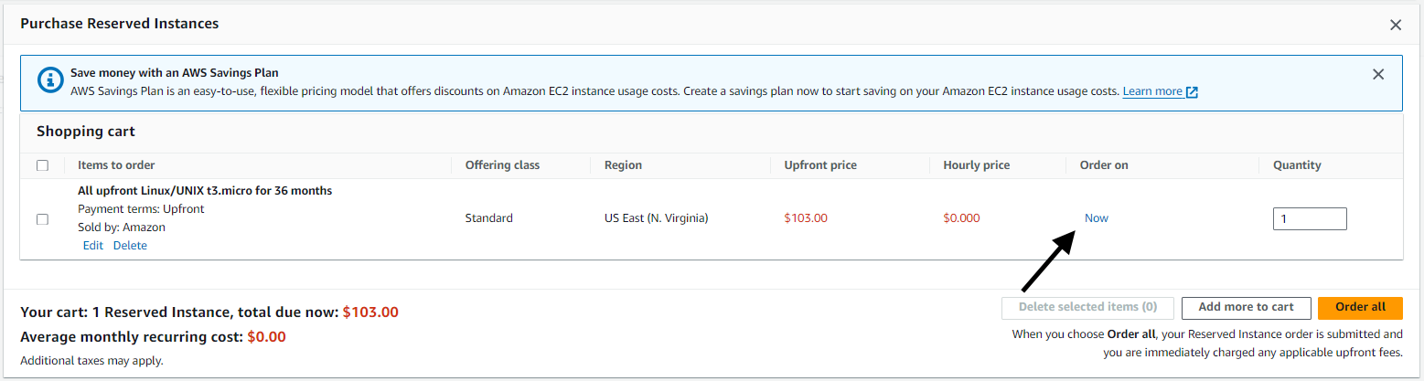The height and width of the screenshot is (381, 1424).
Task: Click the $103.00 upfront price cell
Action: coord(806,218)
